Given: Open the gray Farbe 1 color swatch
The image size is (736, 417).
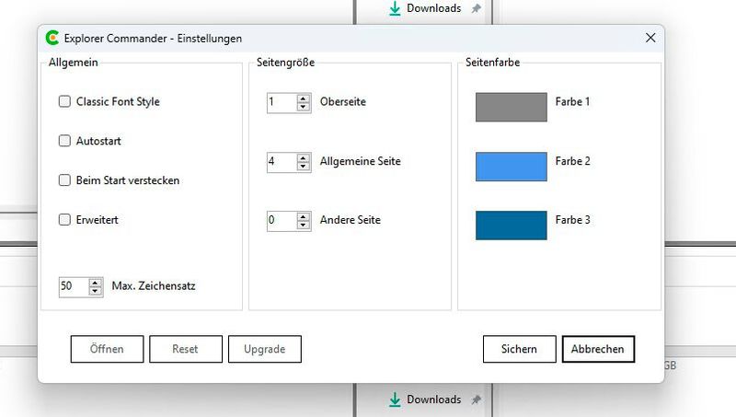Looking at the screenshot, I should (512, 107).
